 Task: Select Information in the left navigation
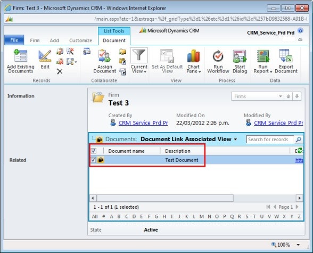(21, 96)
